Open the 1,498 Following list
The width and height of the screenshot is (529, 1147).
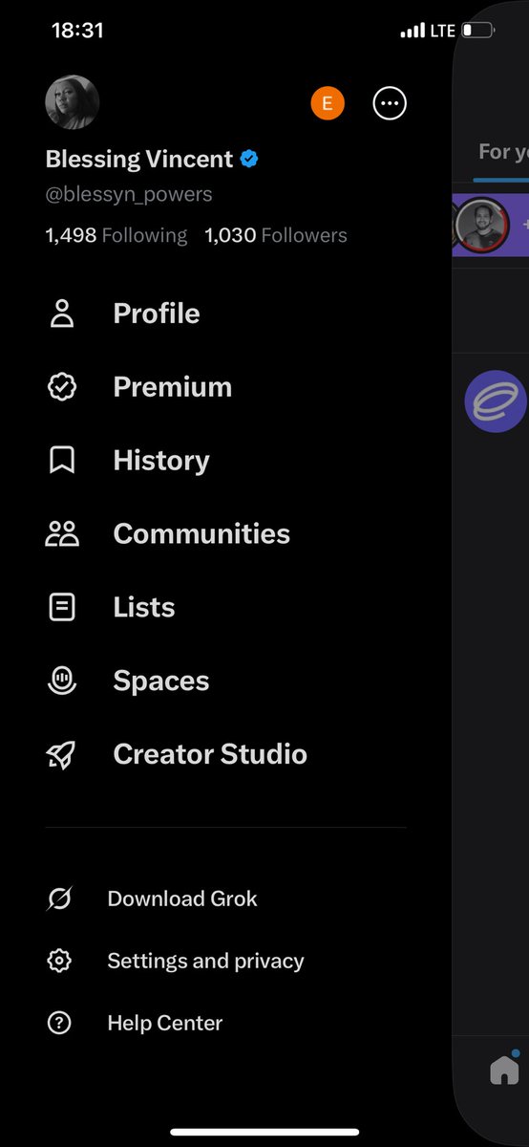[x=116, y=235]
